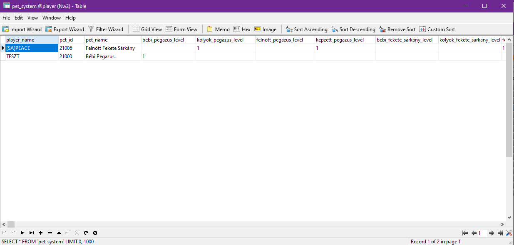The image size is (514, 245).
Task: Select [SA]PEACE kolyok_pegazus_level value 1
Action: click(225, 48)
